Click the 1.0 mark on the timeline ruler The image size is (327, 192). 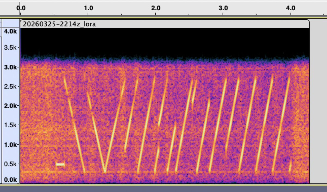click(88, 8)
